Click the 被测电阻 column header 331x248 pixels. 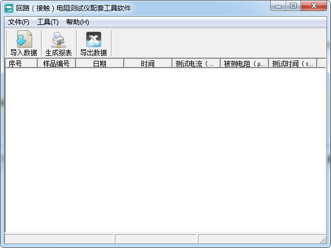tap(245, 64)
